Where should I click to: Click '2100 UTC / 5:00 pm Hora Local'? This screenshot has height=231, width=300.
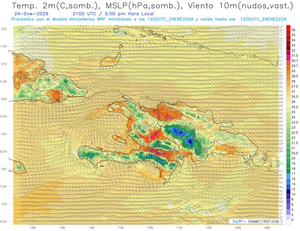[113, 14]
